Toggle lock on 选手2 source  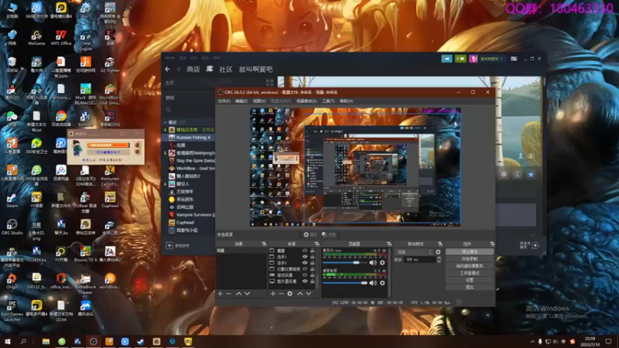coord(313,263)
